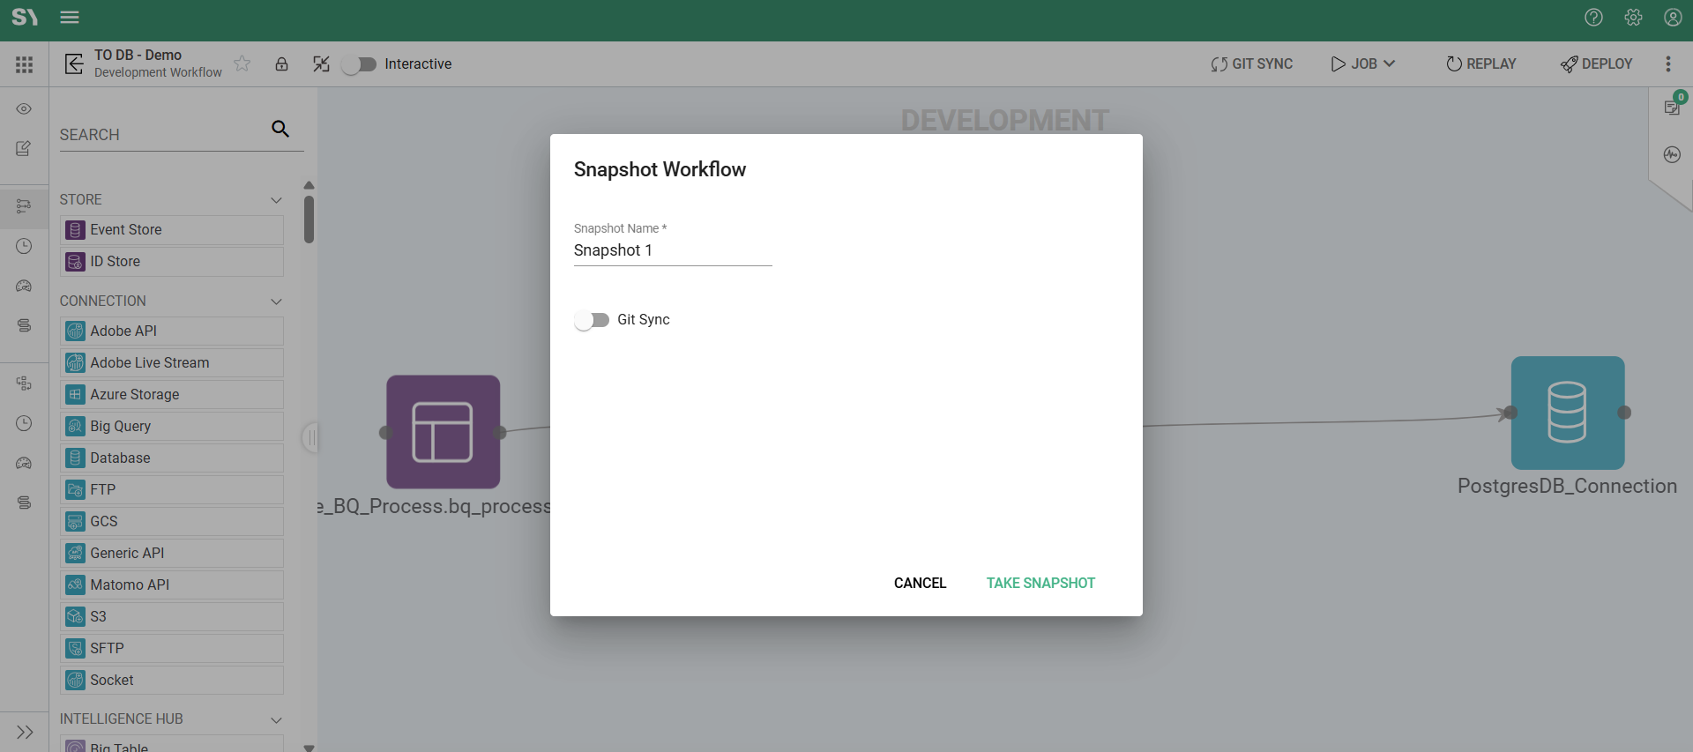Click the TAKE SNAPSHOT button
The width and height of the screenshot is (1693, 752).
click(1040, 583)
